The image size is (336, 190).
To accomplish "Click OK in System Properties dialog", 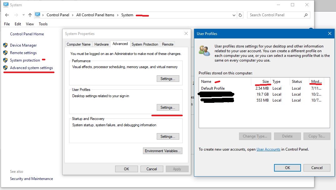I will (126, 169).
